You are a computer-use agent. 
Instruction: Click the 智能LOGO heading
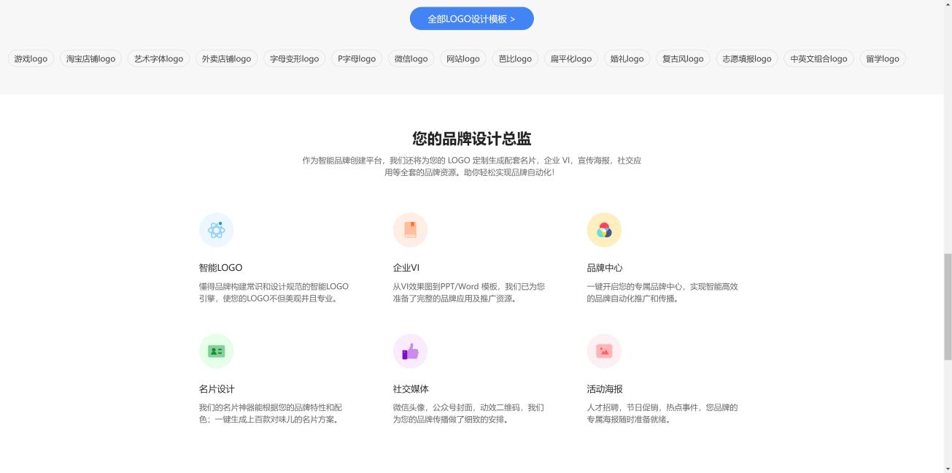[220, 268]
